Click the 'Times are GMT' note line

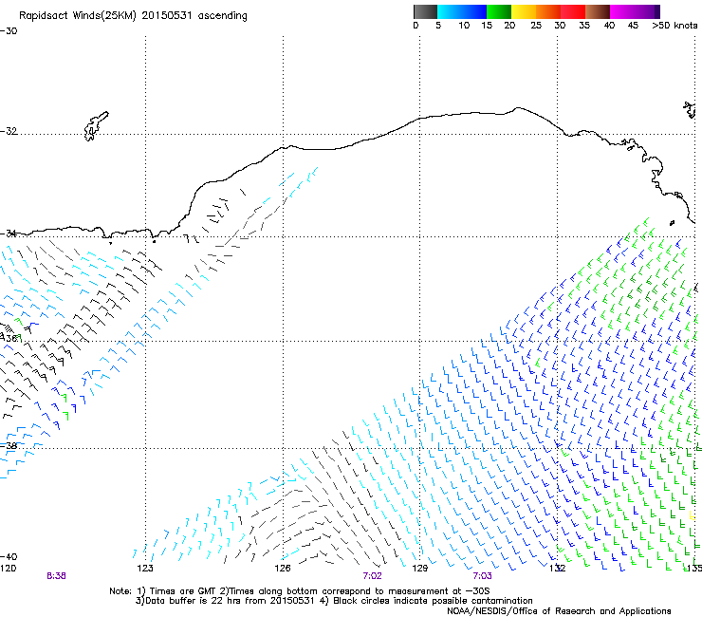pyautogui.click(x=300, y=591)
